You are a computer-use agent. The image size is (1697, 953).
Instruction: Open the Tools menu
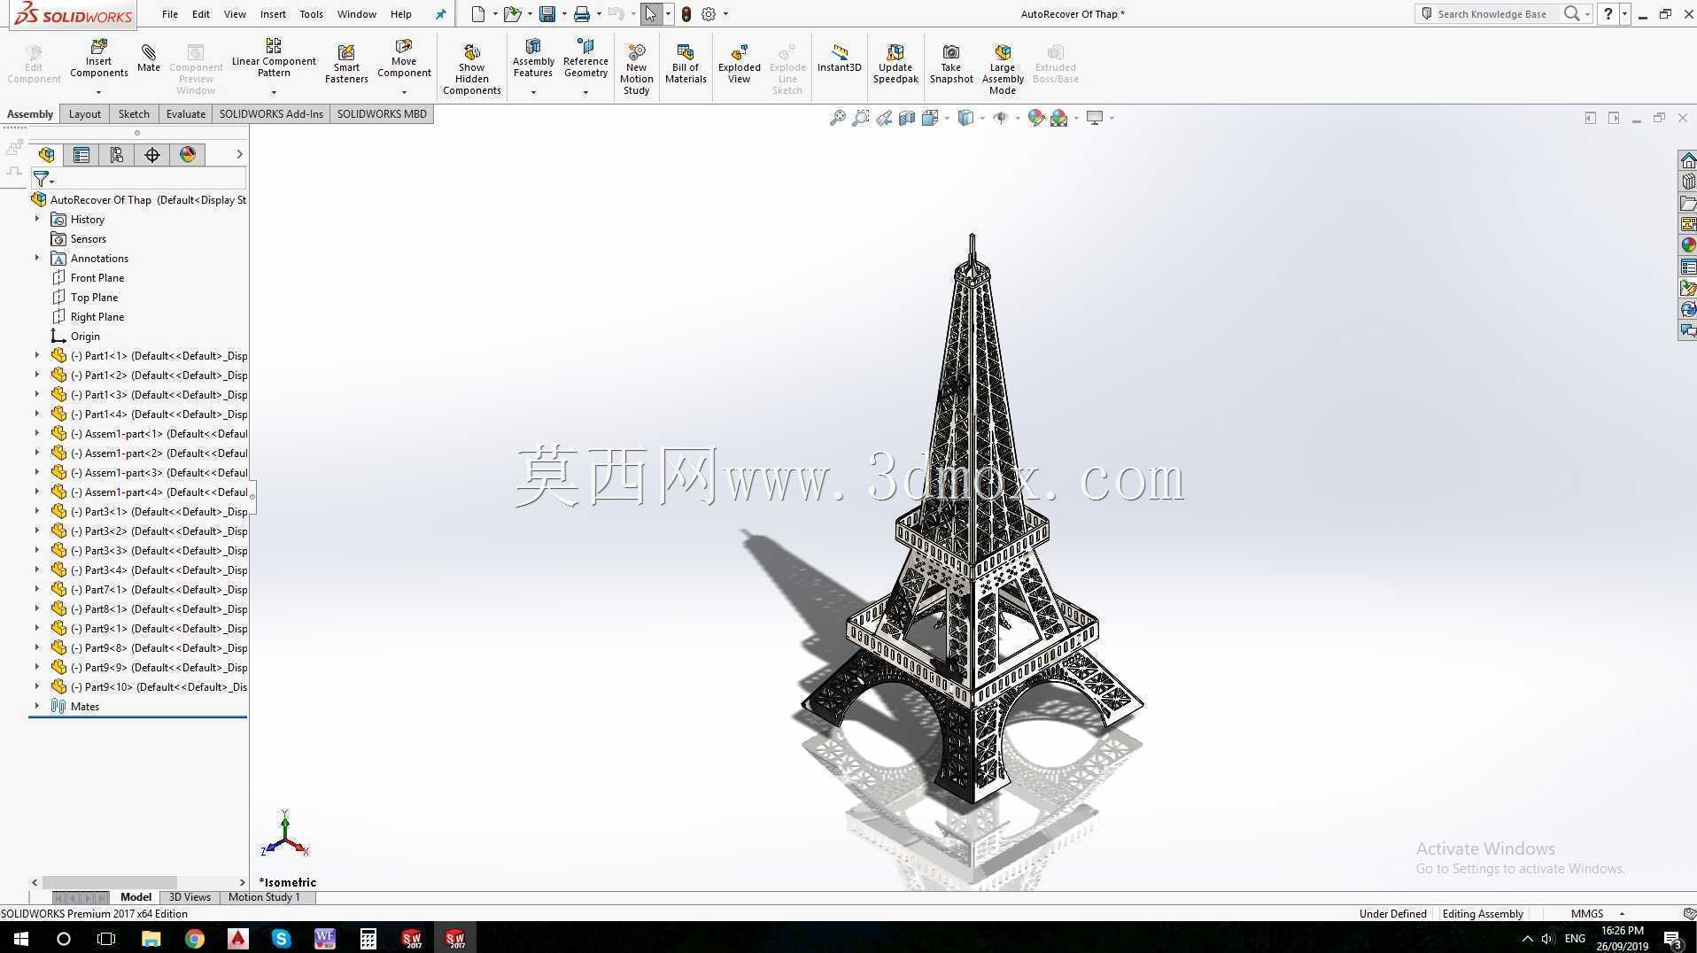pyautogui.click(x=311, y=14)
